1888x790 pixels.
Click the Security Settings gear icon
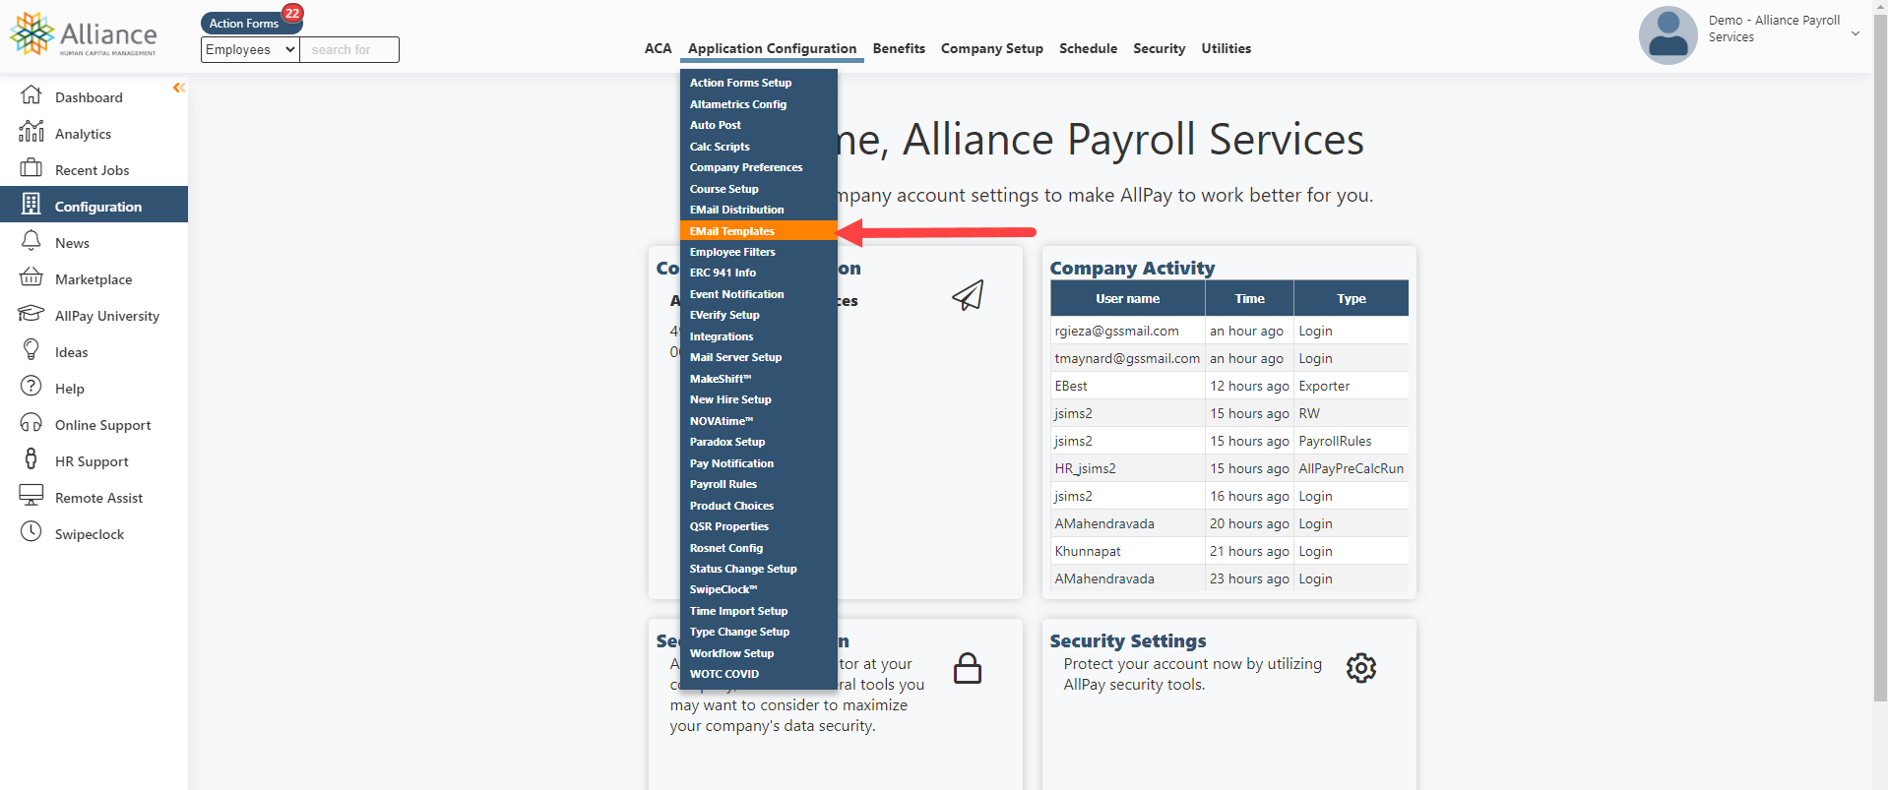tap(1361, 668)
